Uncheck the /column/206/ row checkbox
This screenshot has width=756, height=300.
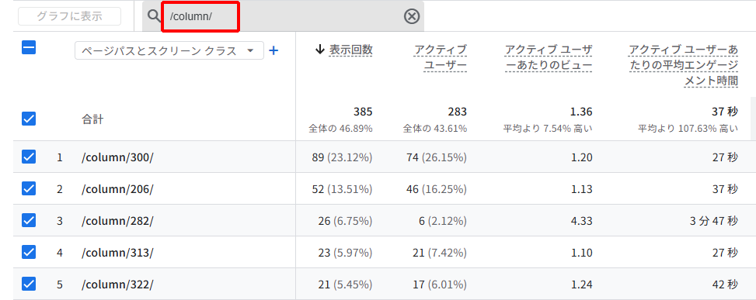coord(29,188)
